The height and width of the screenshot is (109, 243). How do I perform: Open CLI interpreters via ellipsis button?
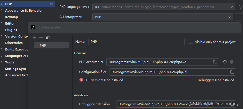coord(238,17)
